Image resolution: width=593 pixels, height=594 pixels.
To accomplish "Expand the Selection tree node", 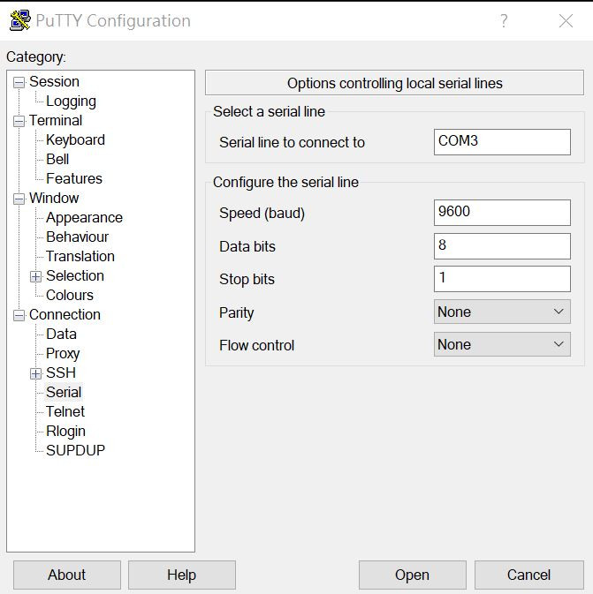I will (x=35, y=276).
